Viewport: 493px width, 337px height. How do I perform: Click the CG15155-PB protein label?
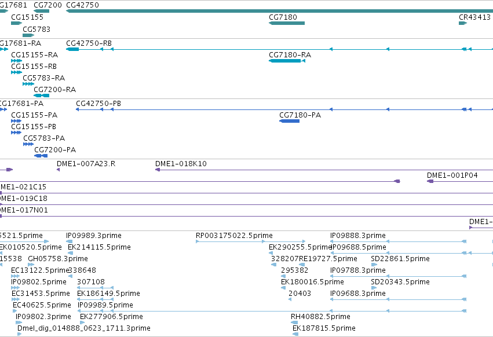pos(34,127)
